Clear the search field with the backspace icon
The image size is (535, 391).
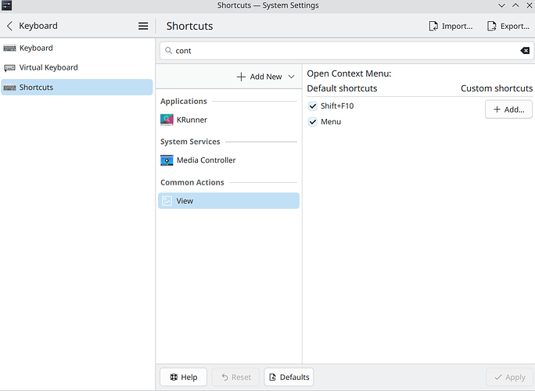point(525,51)
